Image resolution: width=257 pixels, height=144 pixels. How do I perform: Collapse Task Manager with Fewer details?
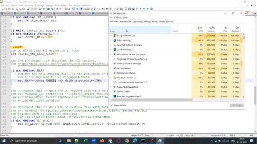[118, 106]
